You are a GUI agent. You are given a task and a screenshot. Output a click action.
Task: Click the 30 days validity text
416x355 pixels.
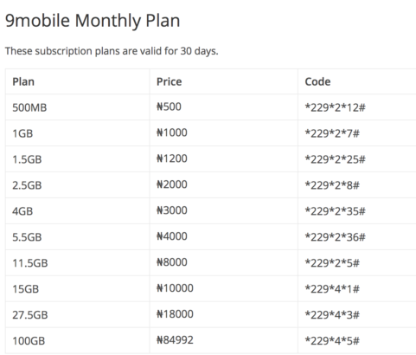(199, 51)
